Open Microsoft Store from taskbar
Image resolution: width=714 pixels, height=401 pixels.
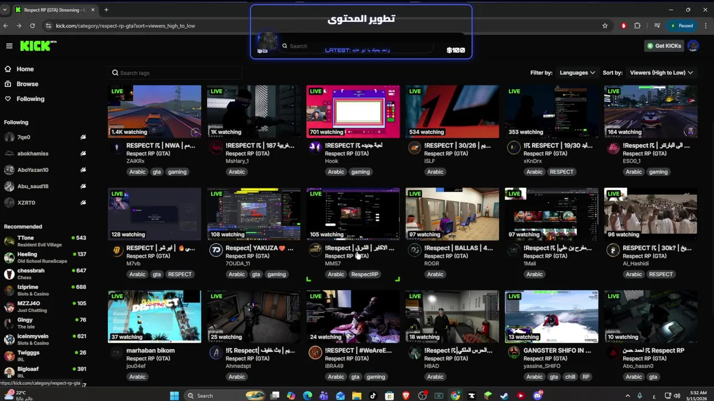click(389, 396)
